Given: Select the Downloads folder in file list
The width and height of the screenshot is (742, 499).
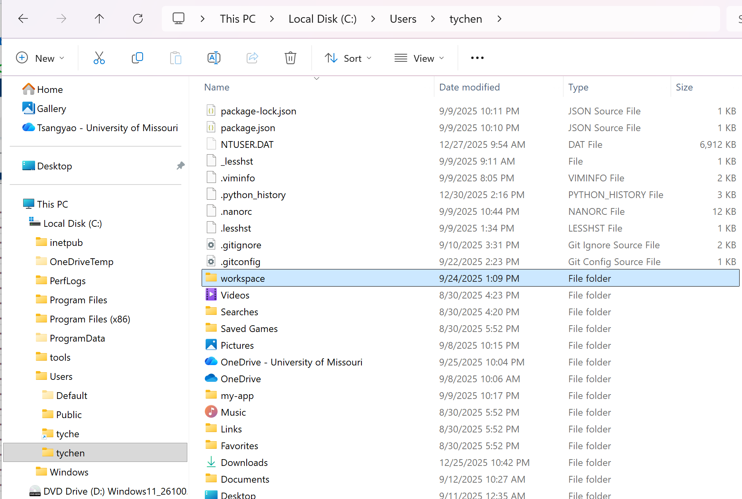Looking at the screenshot, I should click(244, 463).
